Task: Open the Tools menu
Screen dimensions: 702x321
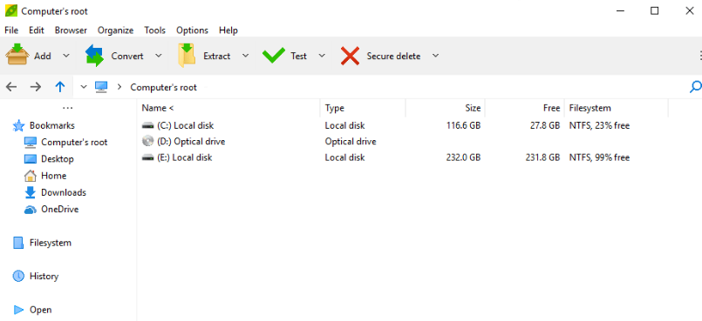Action: (155, 30)
